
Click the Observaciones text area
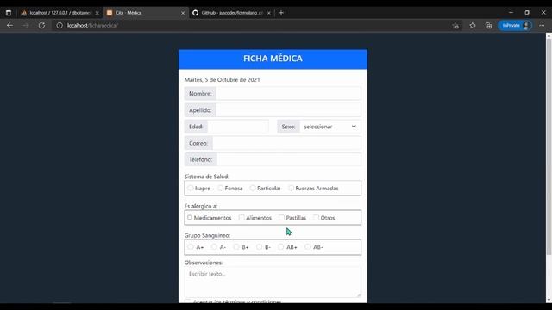(x=273, y=282)
